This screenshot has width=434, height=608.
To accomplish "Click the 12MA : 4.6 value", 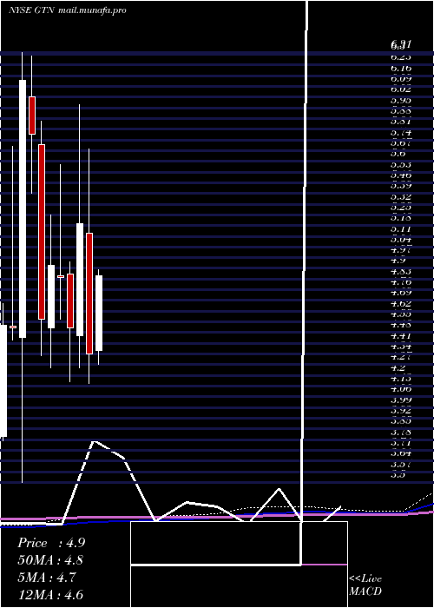I will [50, 595].
